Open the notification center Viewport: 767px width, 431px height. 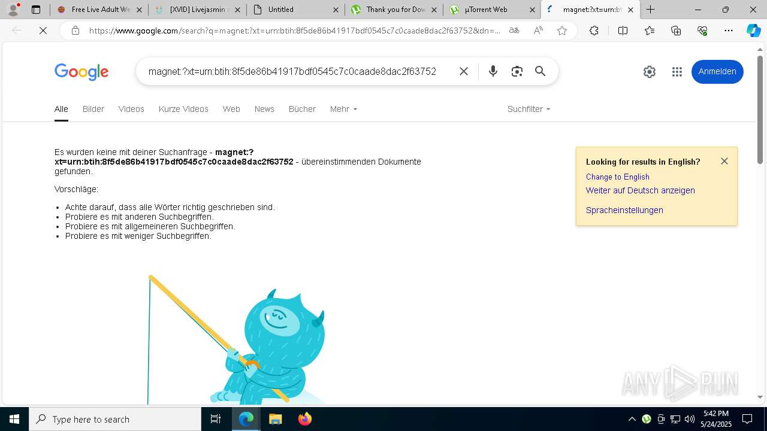pyautogui.click(x=747, y=419)
